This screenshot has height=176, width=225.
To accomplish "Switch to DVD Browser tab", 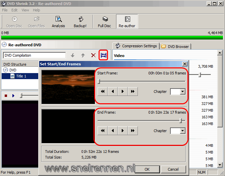I will 175,47.
